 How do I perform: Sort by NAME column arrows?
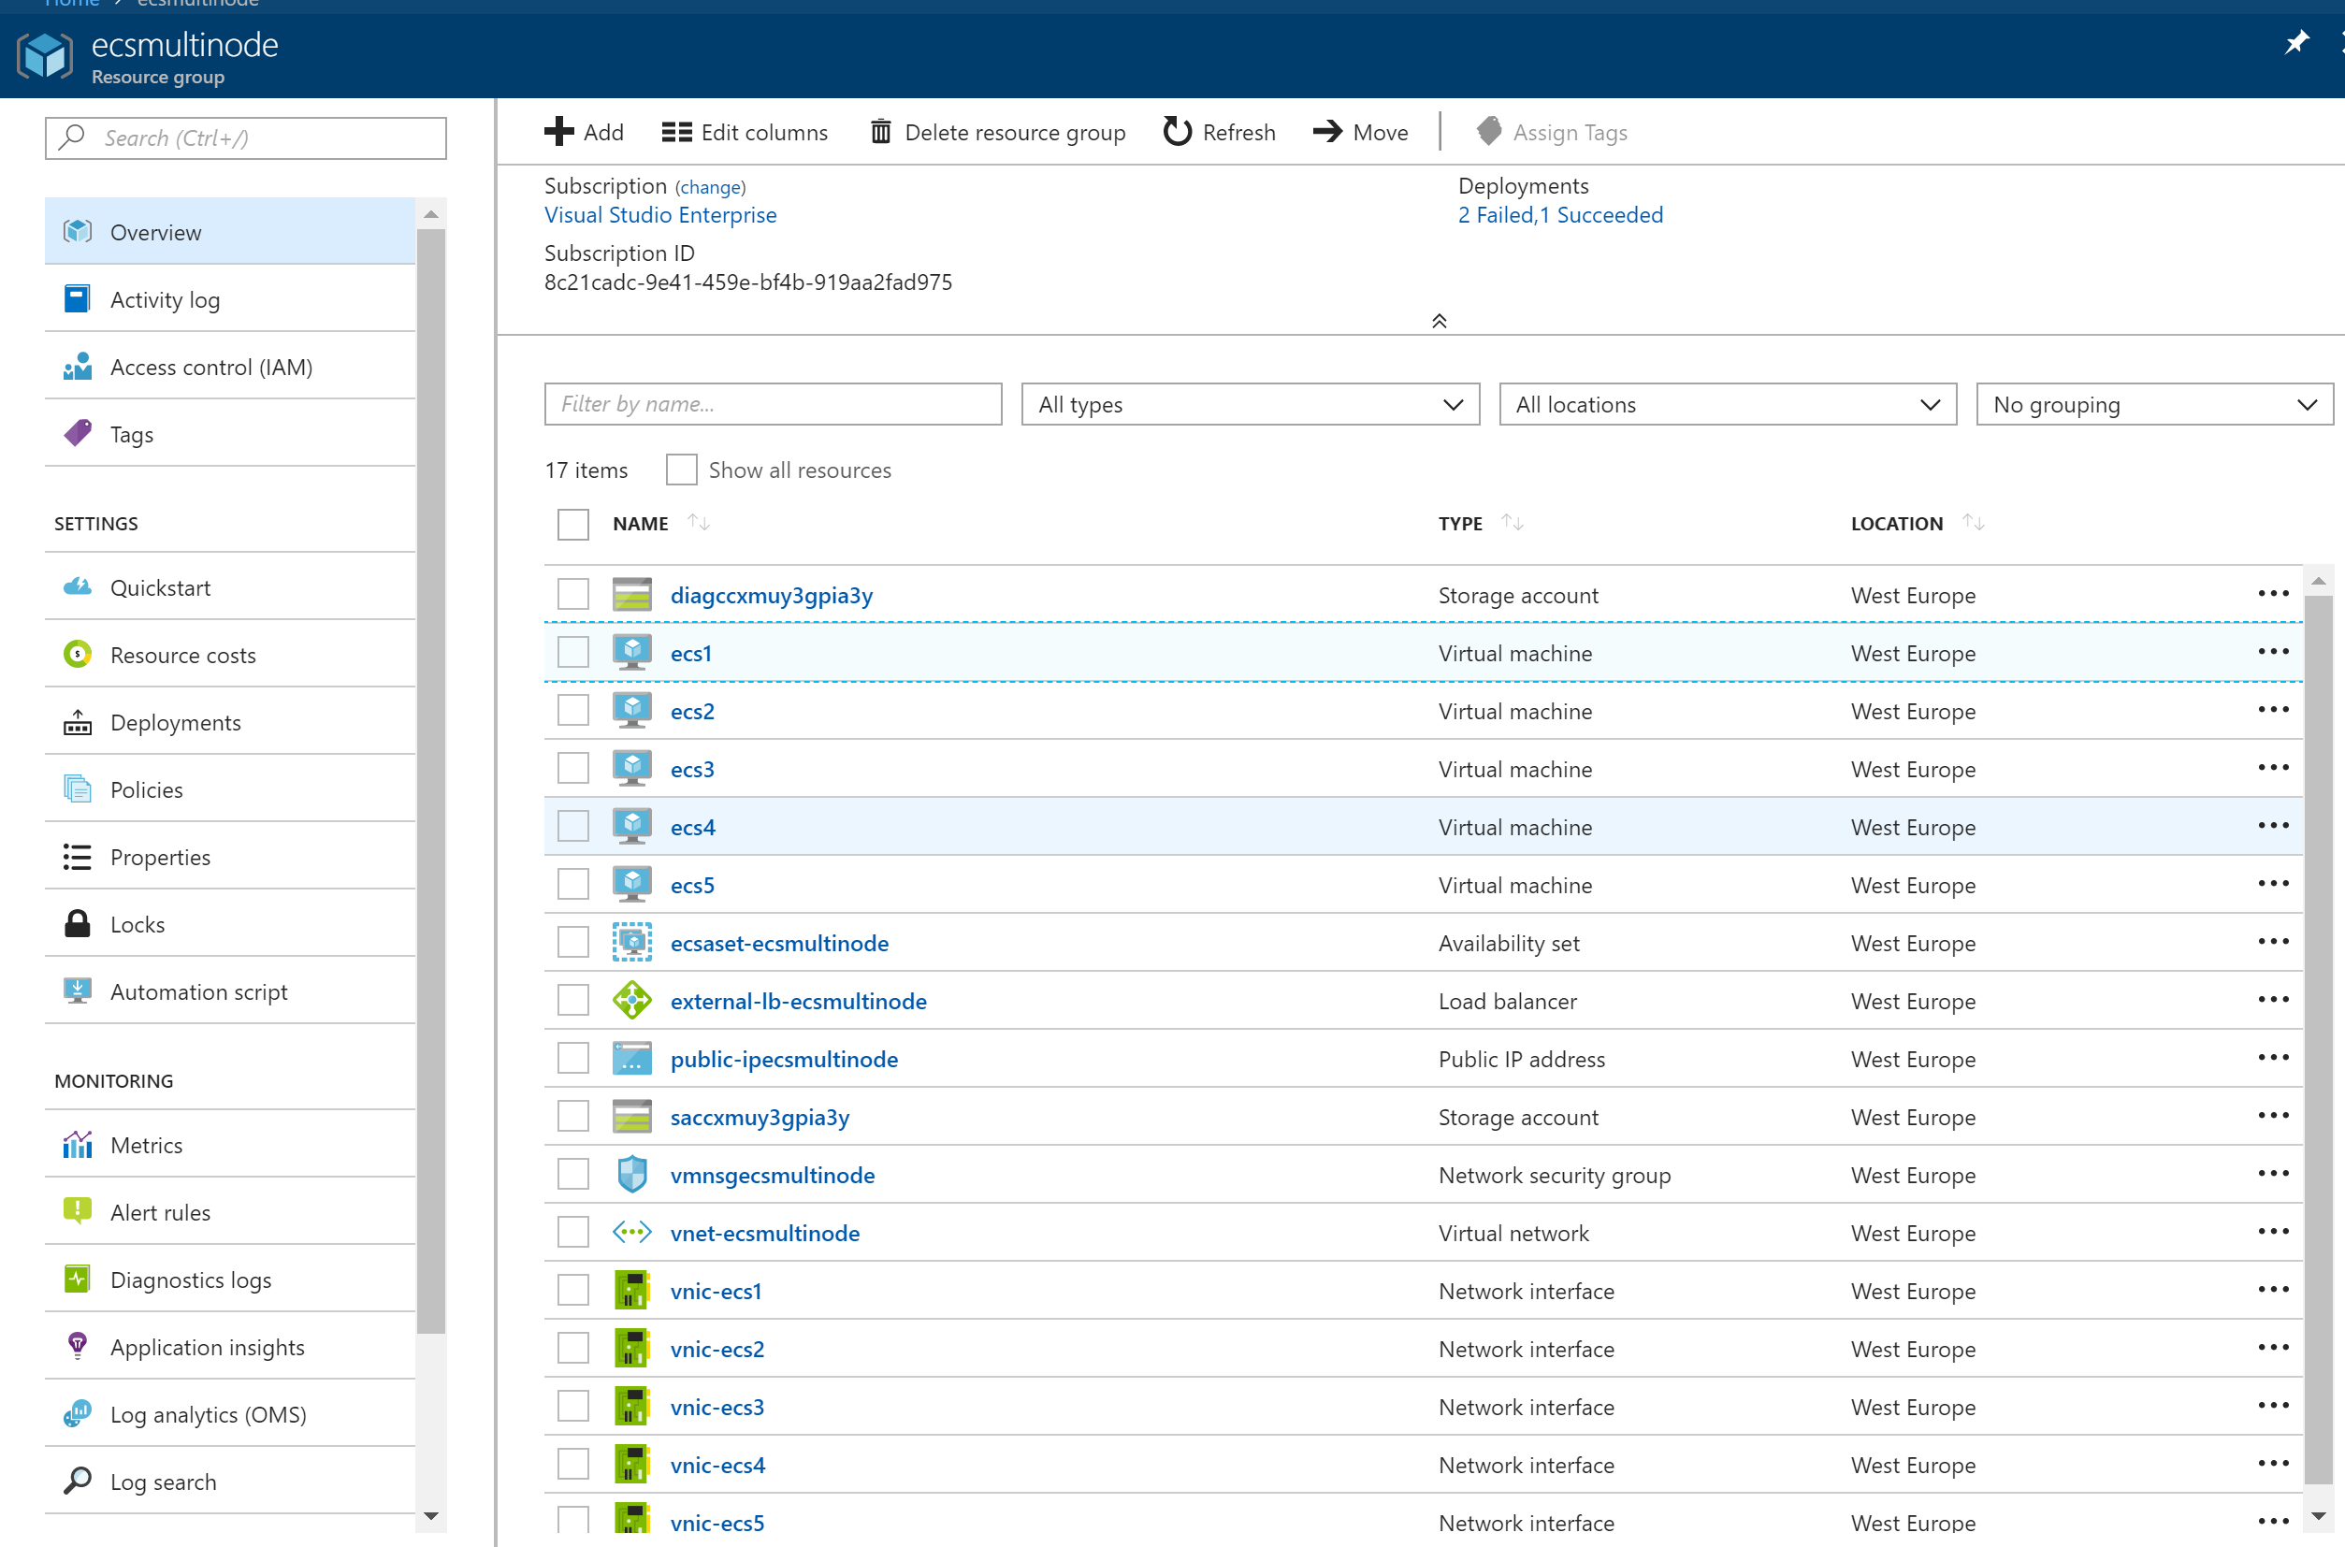699,523
